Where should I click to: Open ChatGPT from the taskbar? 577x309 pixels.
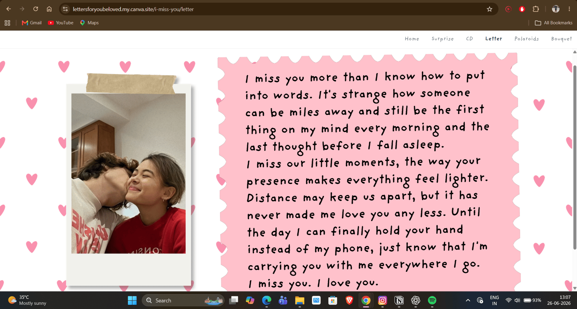point(415,300)
